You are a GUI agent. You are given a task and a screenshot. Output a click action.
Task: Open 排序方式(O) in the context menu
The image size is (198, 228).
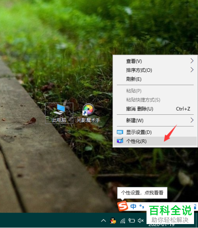coord(155,70)
